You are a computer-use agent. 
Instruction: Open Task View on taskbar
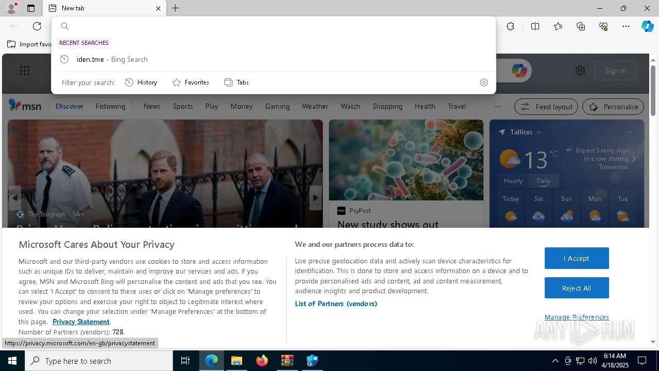tap(185, 361)
